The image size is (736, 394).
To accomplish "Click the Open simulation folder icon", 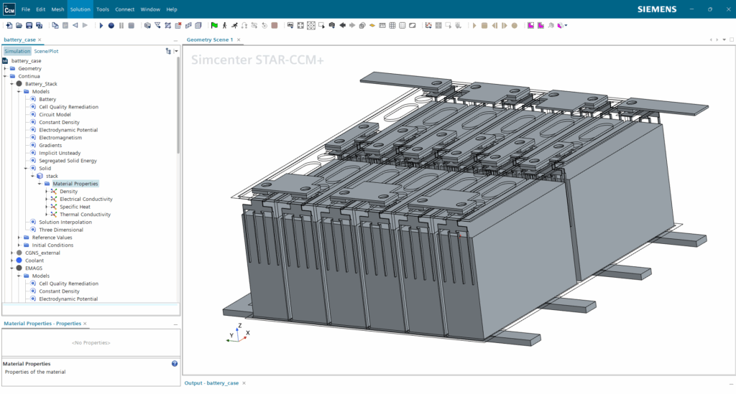I will (18, 26).
